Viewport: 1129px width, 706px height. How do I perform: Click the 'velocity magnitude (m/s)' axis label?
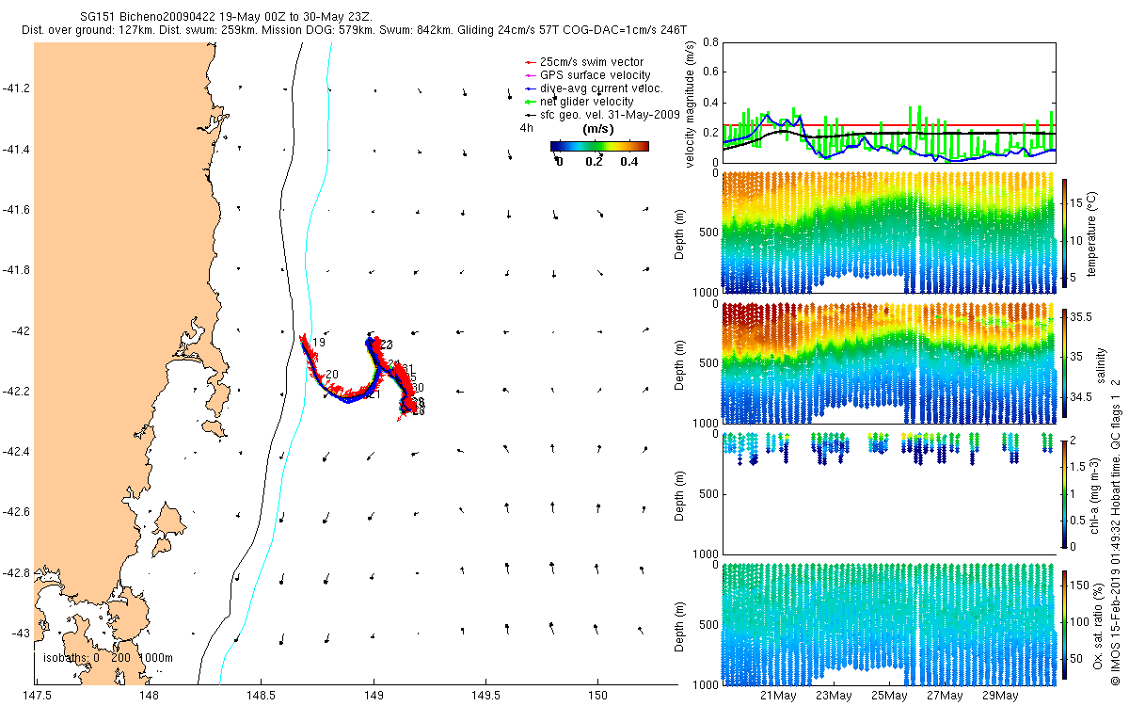pos(691,103)
